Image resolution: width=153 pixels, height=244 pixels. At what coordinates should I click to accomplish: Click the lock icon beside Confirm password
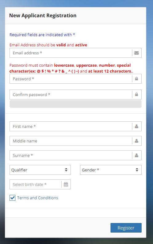tap(137, 95)
